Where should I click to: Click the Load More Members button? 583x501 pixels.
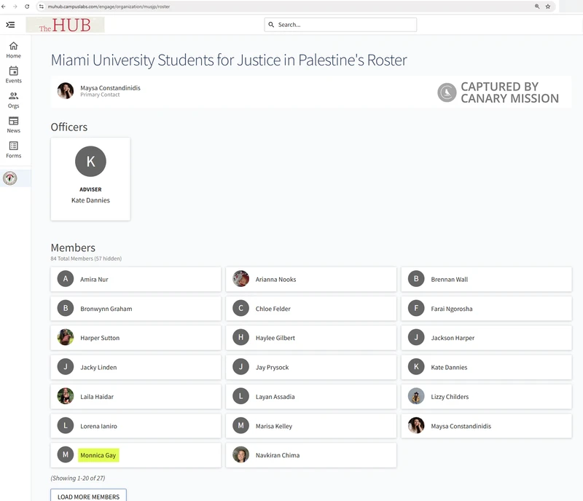(88, 496)
